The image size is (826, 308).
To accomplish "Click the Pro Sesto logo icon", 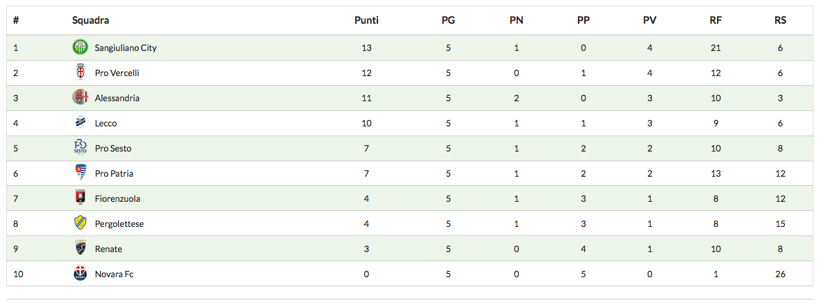I will tap(80, 148).
